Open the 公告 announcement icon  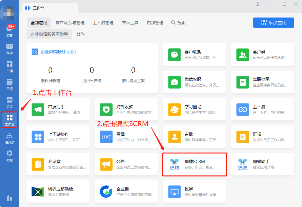click(106, 164)
